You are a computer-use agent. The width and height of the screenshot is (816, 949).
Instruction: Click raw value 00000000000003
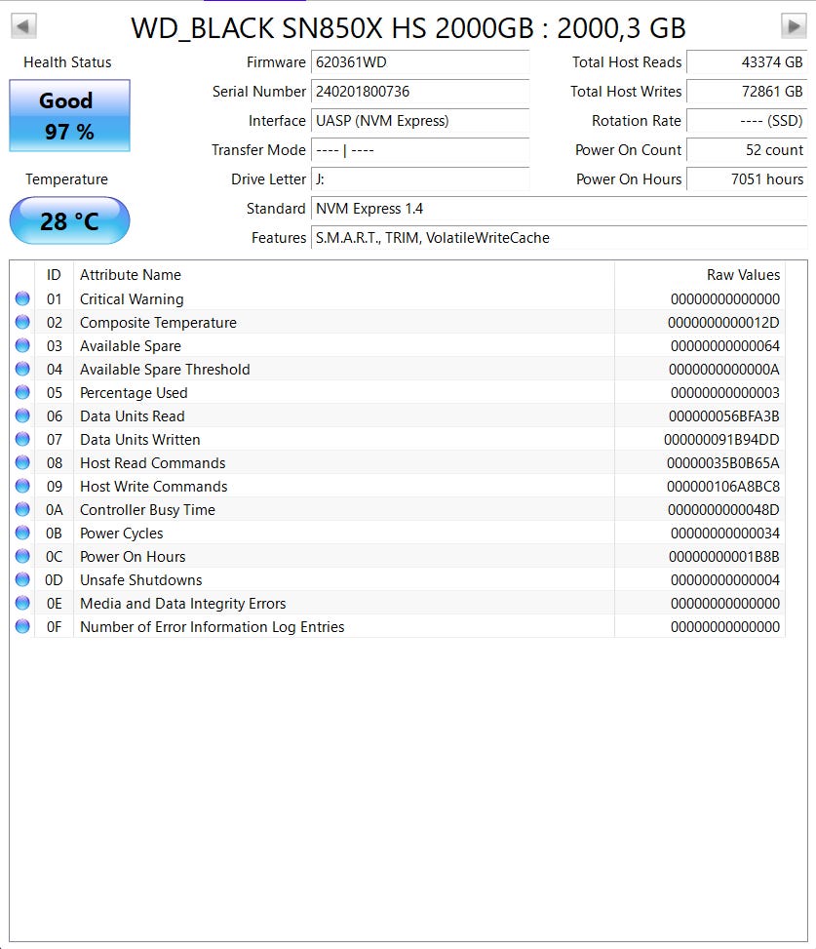tap(725, 393)
